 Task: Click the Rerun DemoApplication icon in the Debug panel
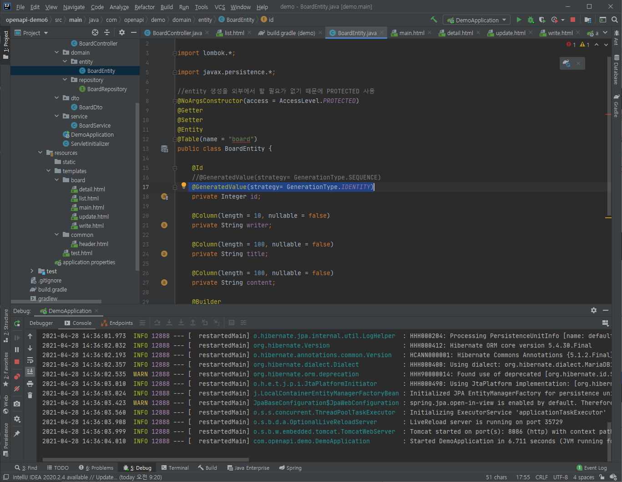tap(17, 323)
